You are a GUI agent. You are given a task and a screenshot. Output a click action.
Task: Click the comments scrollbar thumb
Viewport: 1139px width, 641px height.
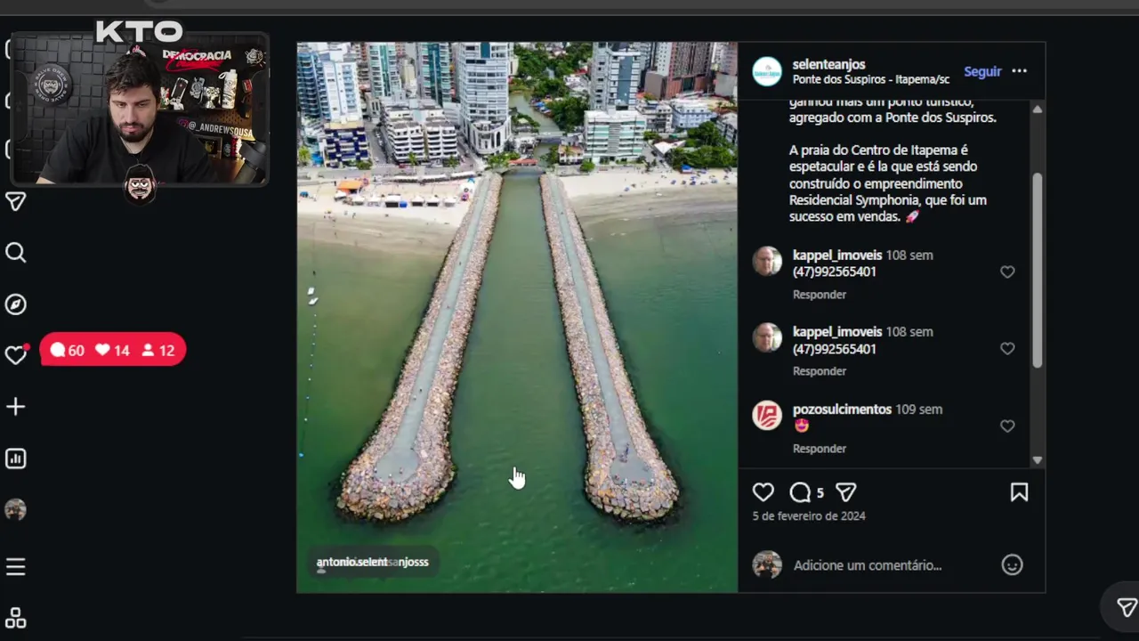click(1037, 270)
